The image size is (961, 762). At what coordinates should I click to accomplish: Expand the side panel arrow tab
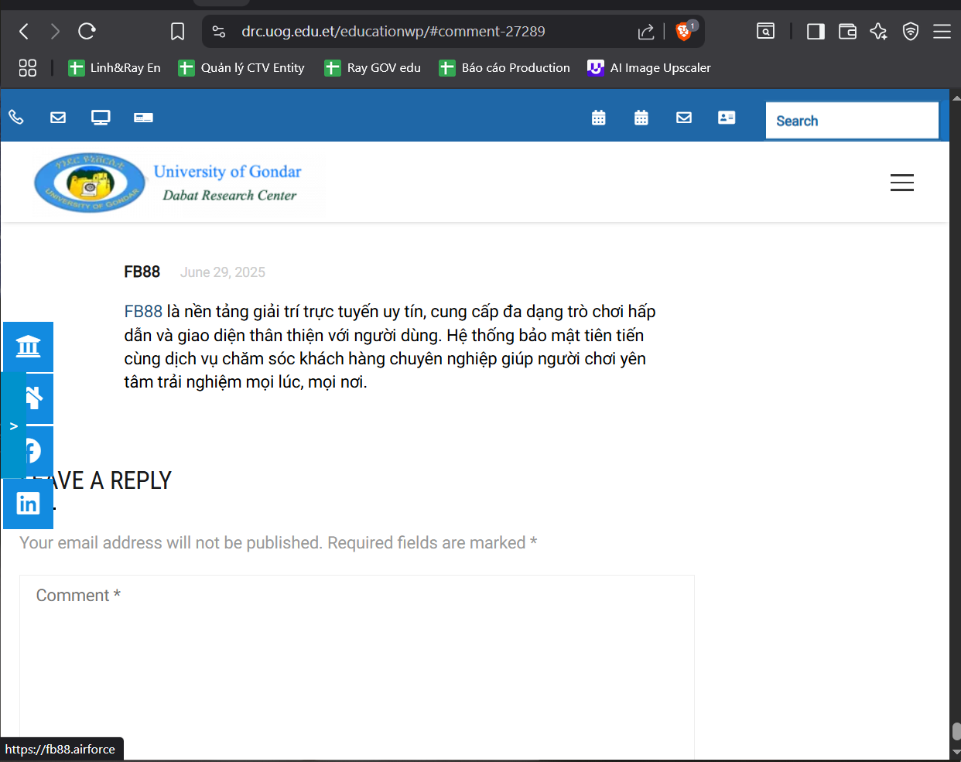(13, 425)
